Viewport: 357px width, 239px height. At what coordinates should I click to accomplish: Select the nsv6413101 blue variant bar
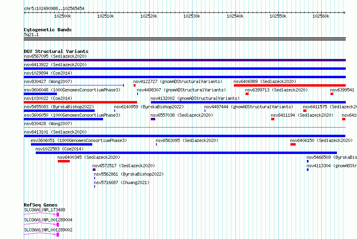tap(185, 136)
